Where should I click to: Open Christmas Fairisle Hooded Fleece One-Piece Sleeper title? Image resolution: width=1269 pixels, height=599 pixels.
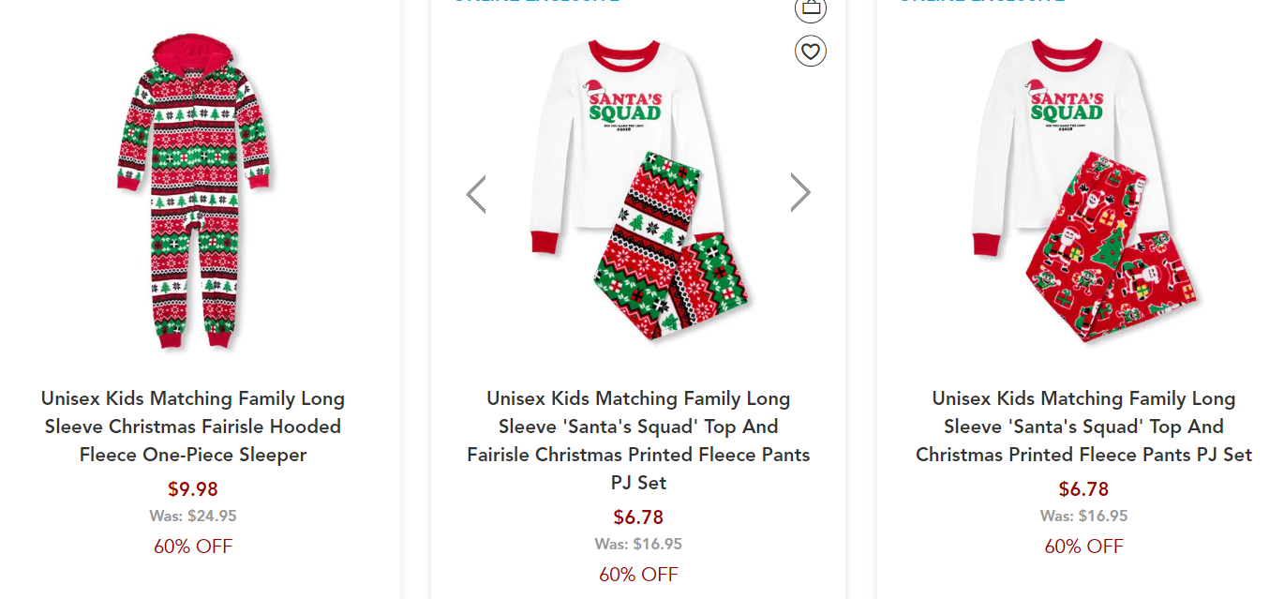(193, 427)
